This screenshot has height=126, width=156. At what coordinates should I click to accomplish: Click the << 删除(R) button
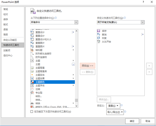[88, 72]
